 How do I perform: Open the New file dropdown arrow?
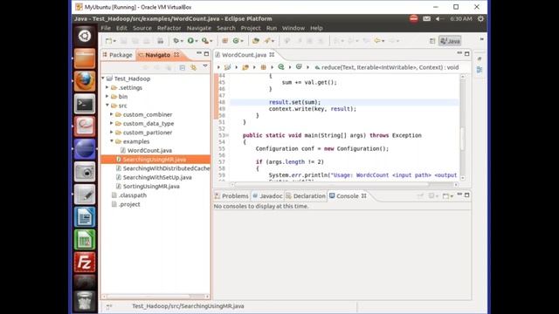[114, 41]
